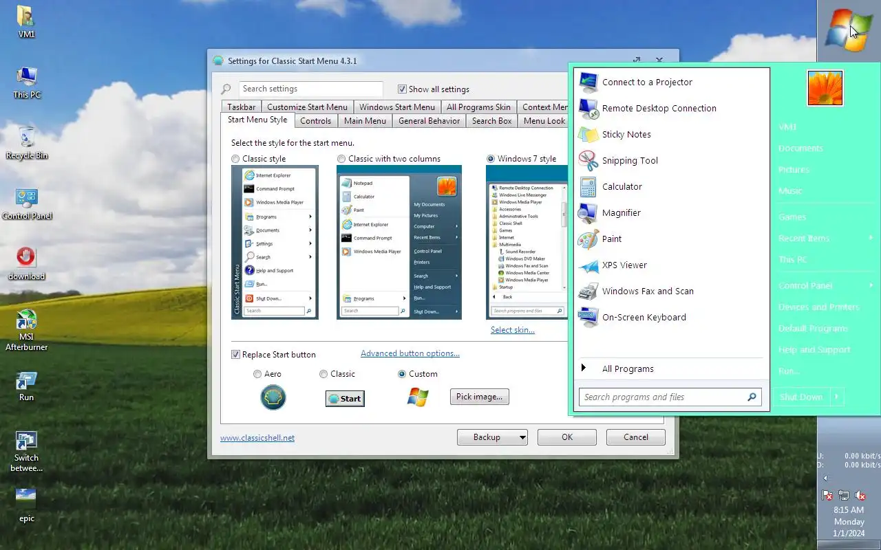Click the Windows logo start button
Viewport: 881px width, 550px height.
(x=849, y=30)
